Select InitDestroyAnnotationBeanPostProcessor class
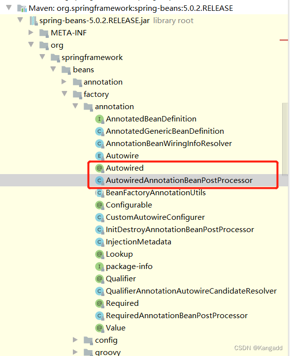This screenshot has height=356, width=290. (180, 230)
